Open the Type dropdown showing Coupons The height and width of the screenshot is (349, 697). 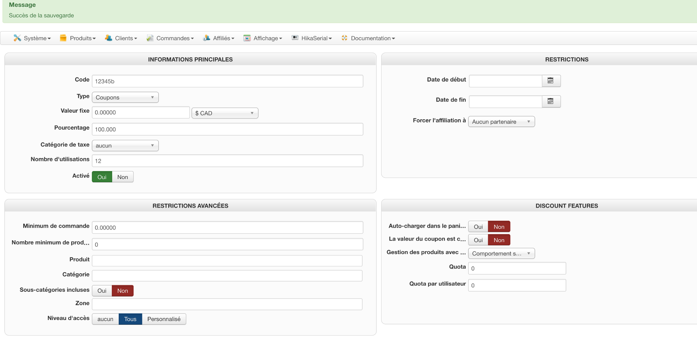(x=125, y=97)
